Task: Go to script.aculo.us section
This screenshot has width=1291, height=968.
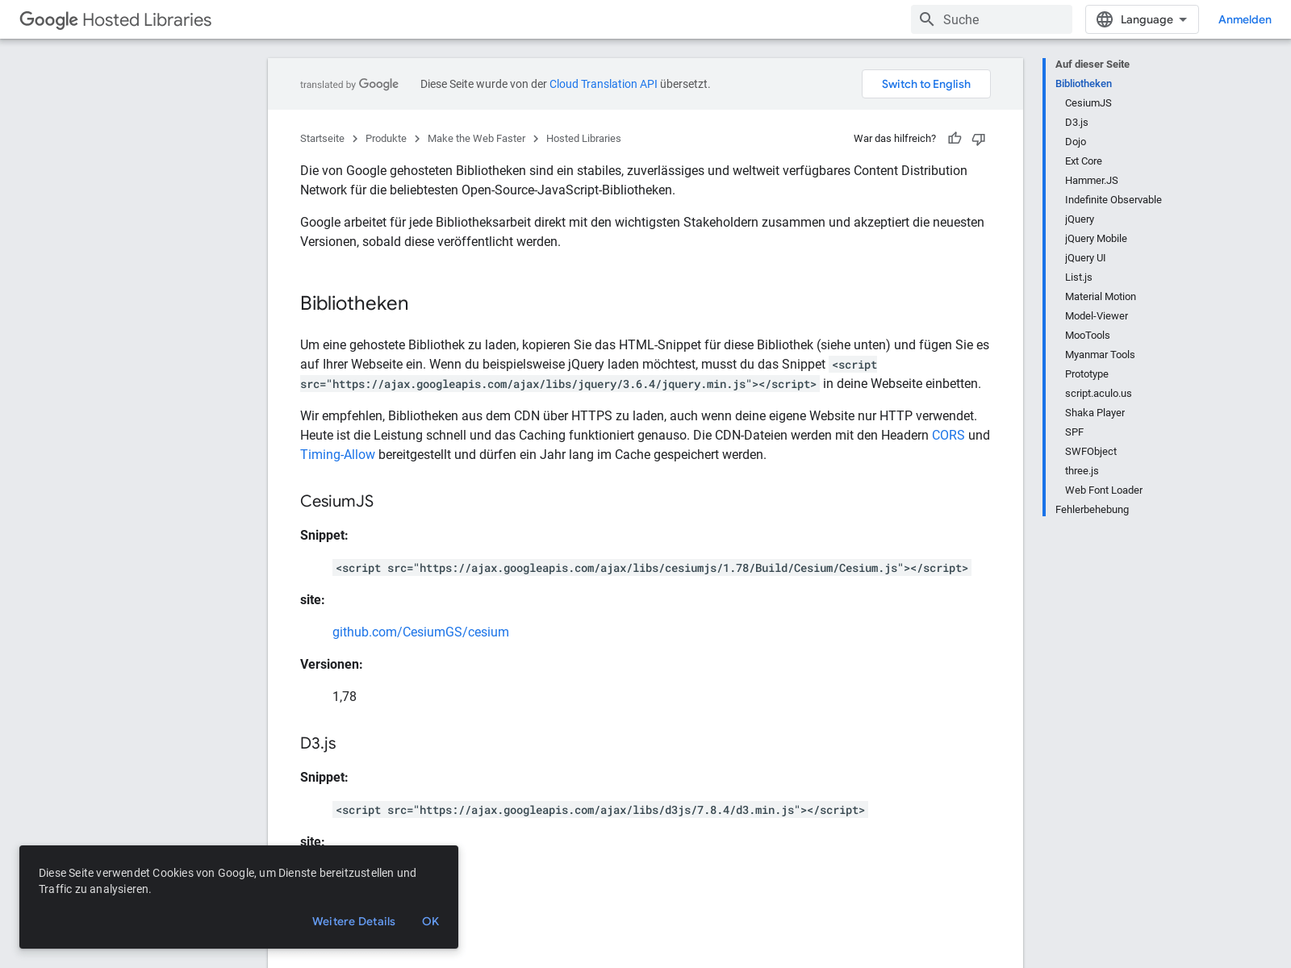Action: [1098, 394]
